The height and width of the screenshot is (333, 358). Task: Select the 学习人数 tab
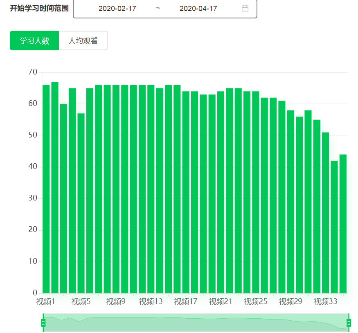[x=34, y=40]
